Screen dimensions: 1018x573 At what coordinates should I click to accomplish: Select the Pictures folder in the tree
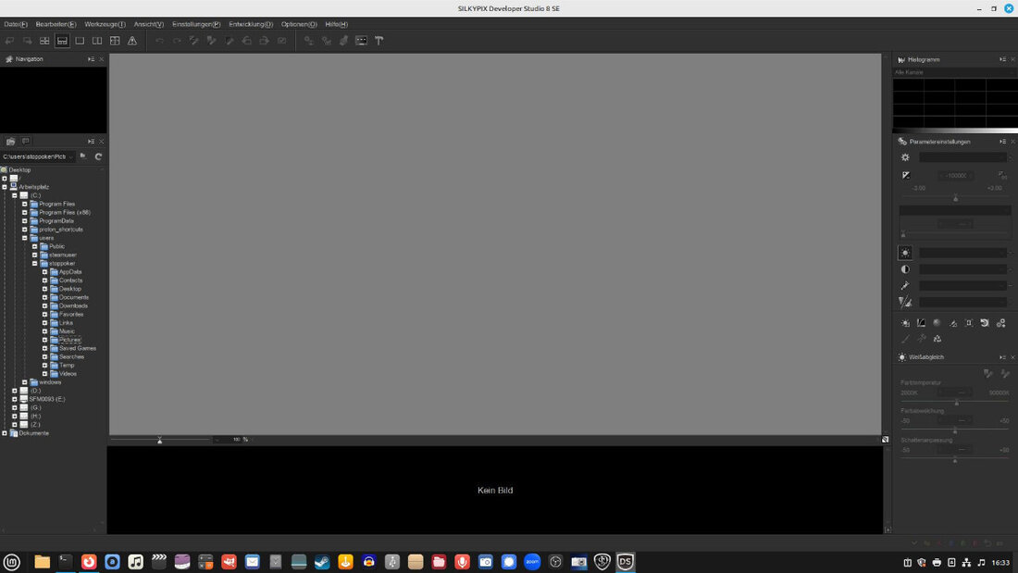[70, 340]
